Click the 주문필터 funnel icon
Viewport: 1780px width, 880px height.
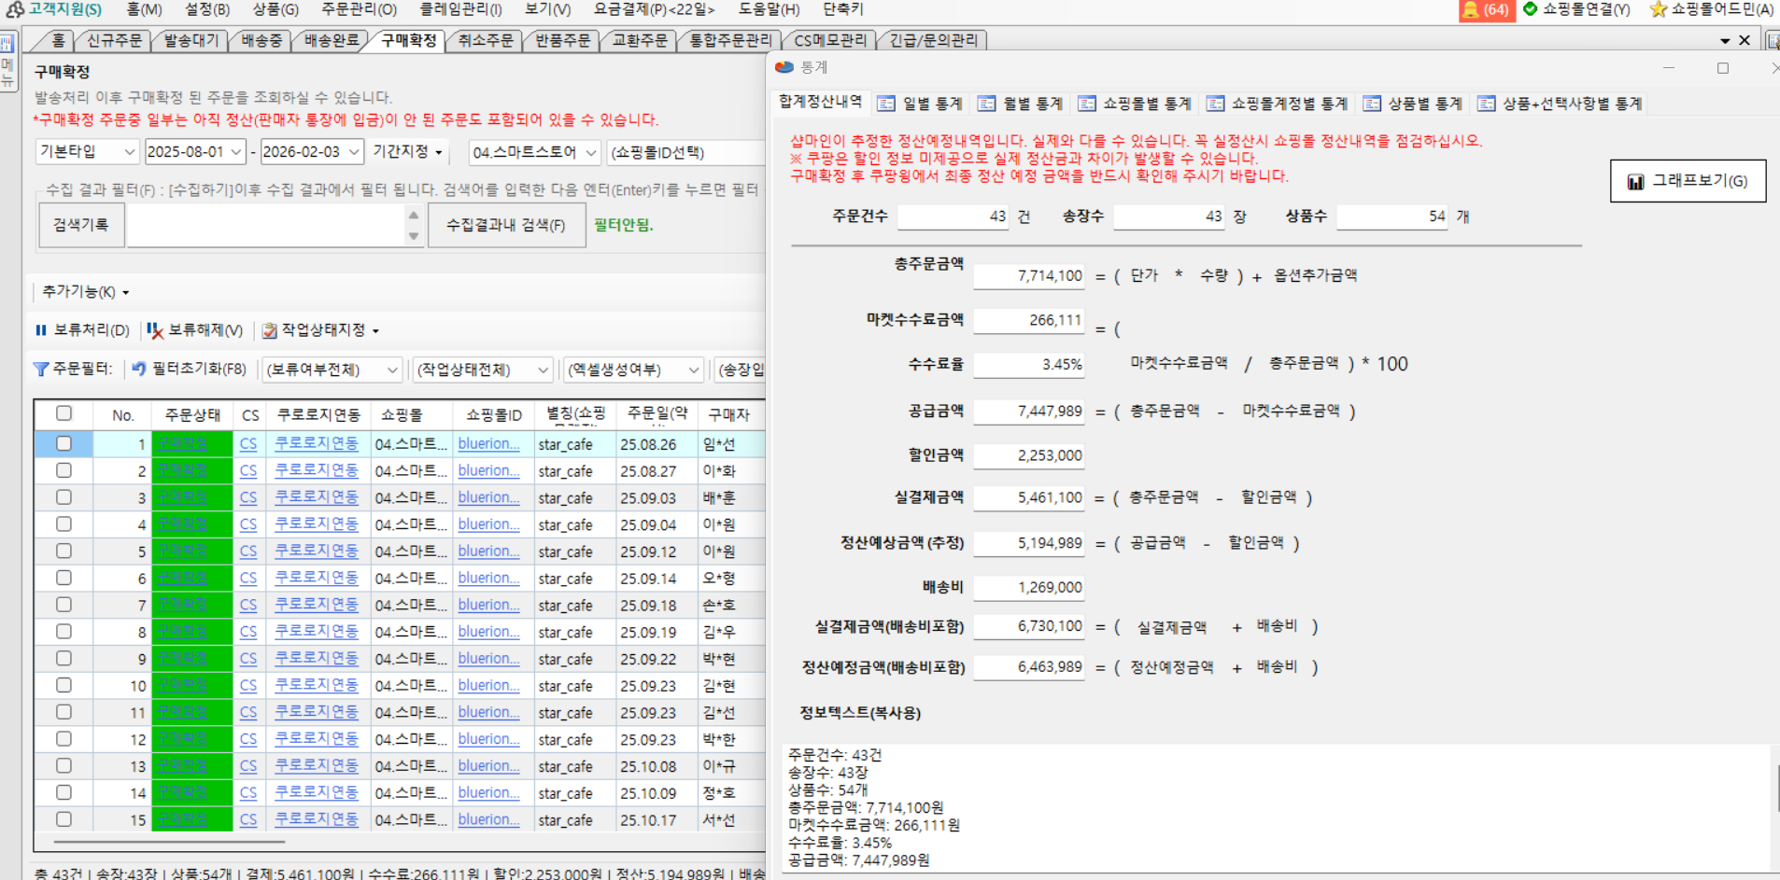[x=41, y=370]
